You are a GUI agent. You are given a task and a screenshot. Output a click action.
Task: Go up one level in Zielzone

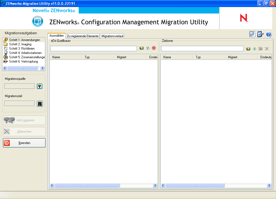point(248,49)
